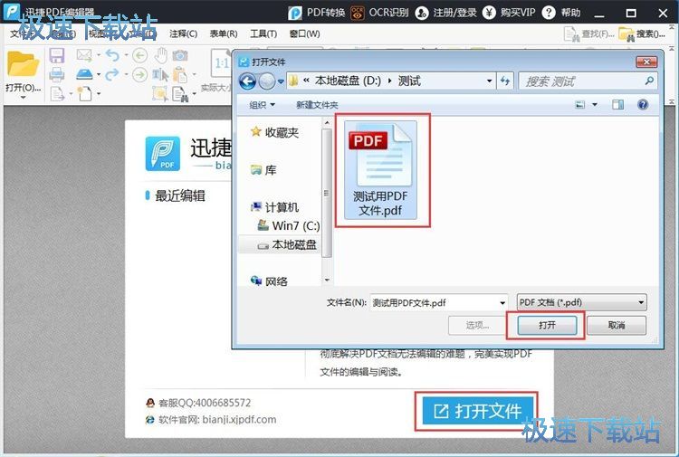The image size is (679, 457).
Task: Click the change view icon in dialog
Action: coord(579,104)
